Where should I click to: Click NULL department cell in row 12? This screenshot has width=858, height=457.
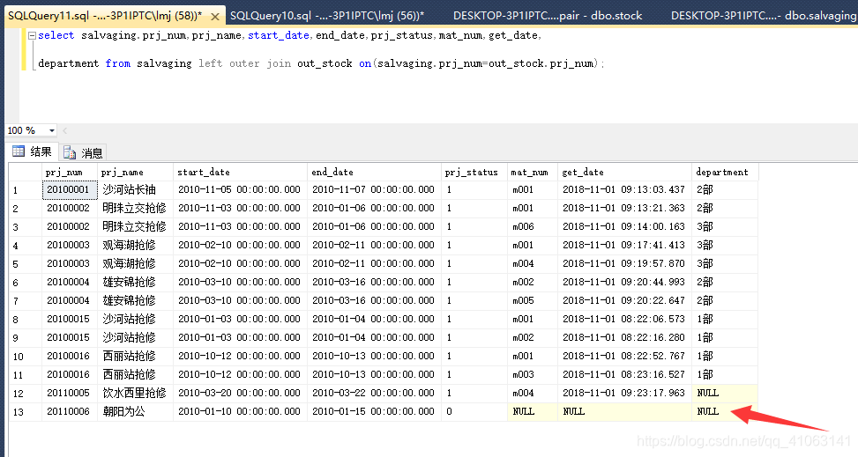coord(725,393)
